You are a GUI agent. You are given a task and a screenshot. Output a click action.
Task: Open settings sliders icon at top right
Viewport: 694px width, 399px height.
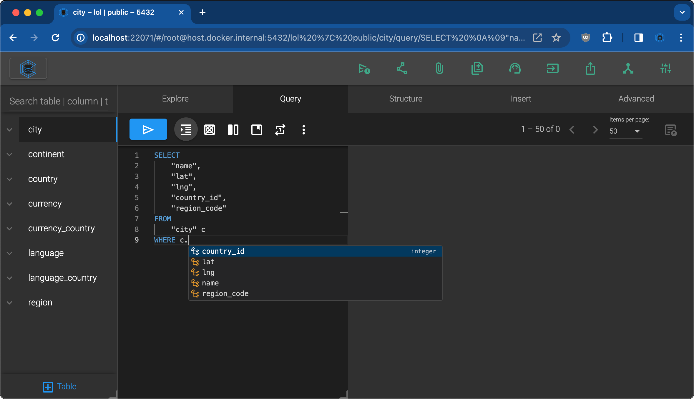(665, 69)
